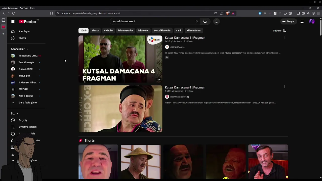
Task: Select the Shorts filter chip
Action: click(x=95, y=31)
